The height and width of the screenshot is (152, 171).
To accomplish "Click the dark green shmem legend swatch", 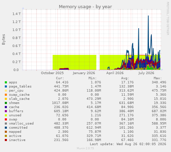I will coord(6,103).
